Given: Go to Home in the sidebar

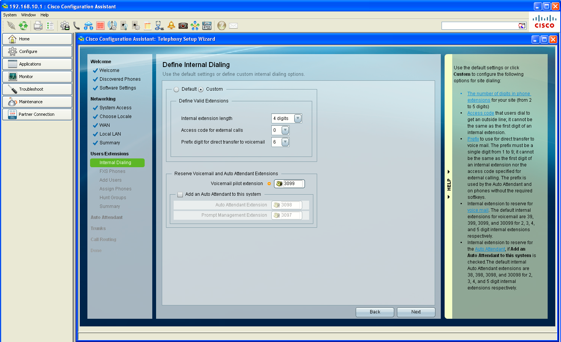Looking at the screenshot, I should pyautogui.click(x=37, y=39).
